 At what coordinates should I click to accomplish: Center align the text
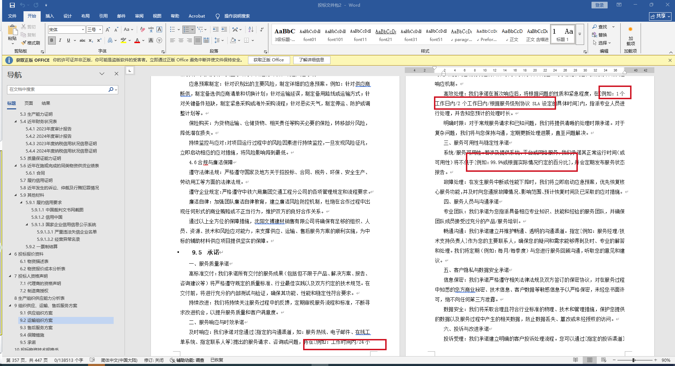[x=181, y=41]
